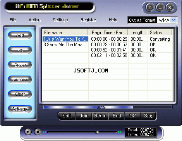
Task: Click the Add button in sidebar
Action: (x=20, y=35)
